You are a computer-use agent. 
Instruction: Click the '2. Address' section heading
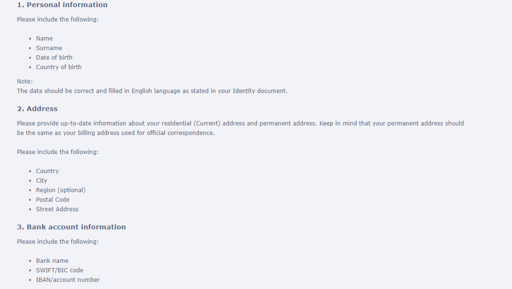pos(37,109)
